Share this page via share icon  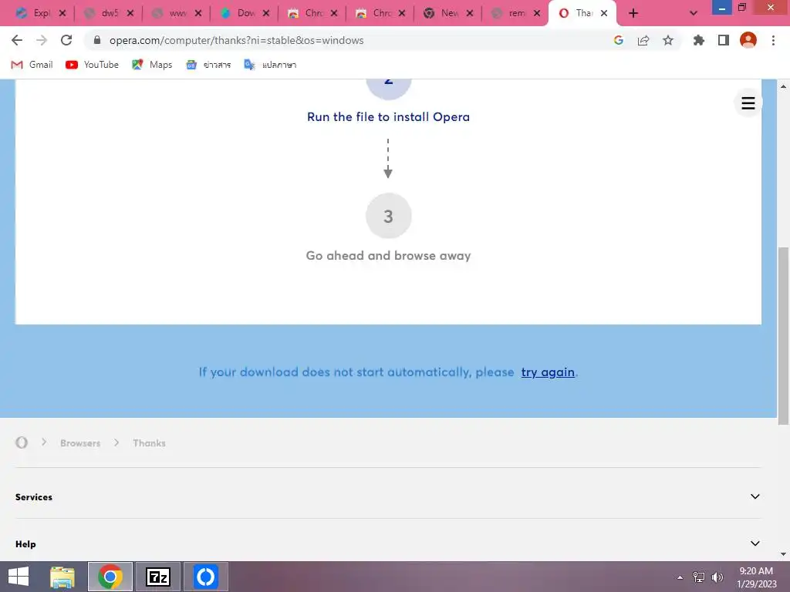pos(643,40)
